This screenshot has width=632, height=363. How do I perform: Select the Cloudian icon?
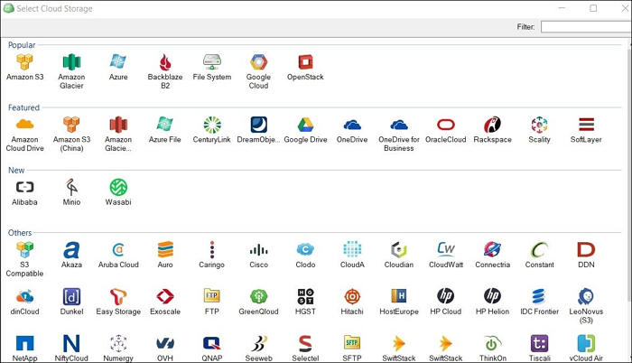tap(399, 255)
